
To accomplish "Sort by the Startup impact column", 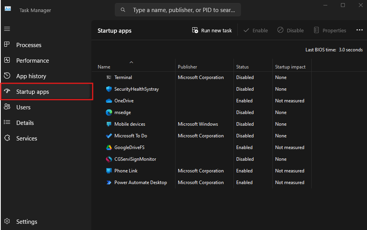I will coord(290,67).
